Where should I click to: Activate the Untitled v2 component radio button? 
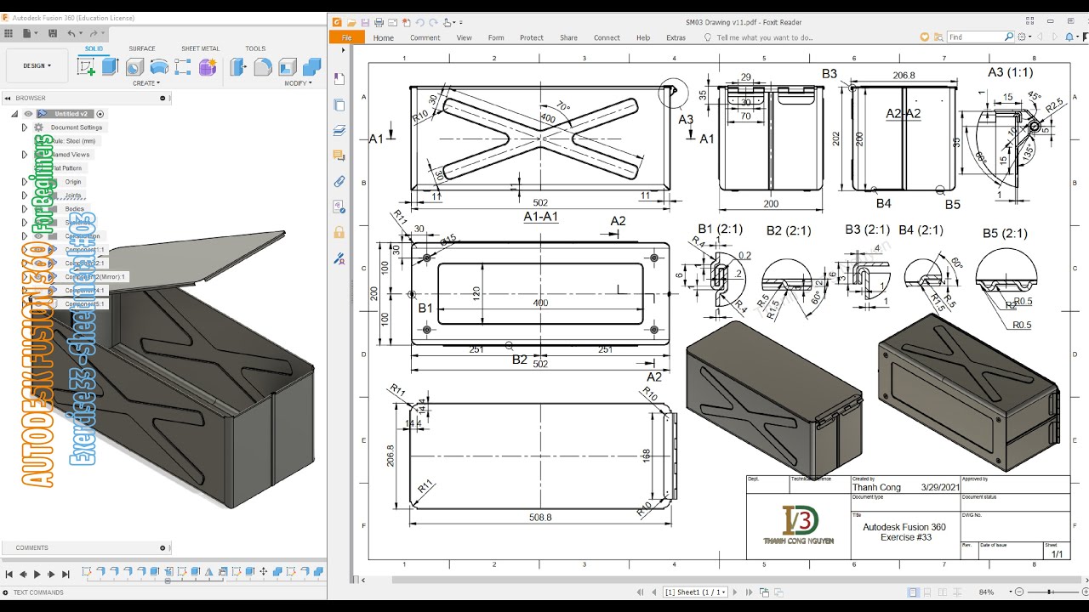pos(100,114)
